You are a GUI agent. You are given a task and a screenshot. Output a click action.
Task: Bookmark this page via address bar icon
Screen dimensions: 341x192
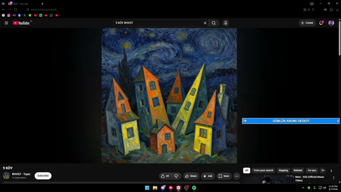[313, 10]
